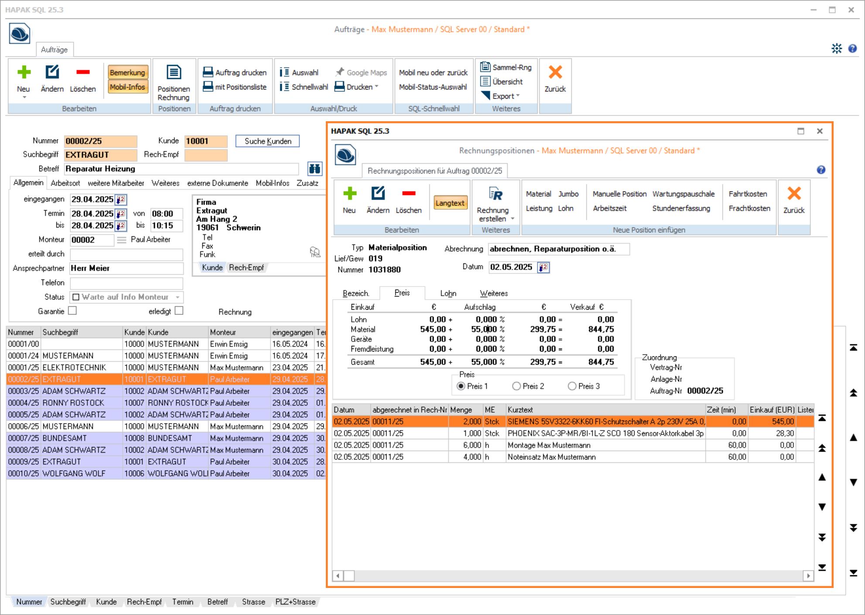Viewport: 865px width, 615px height.
Task: Enable the Garantie checkbox
Action: pyautogui.click(x=73, y=311)
